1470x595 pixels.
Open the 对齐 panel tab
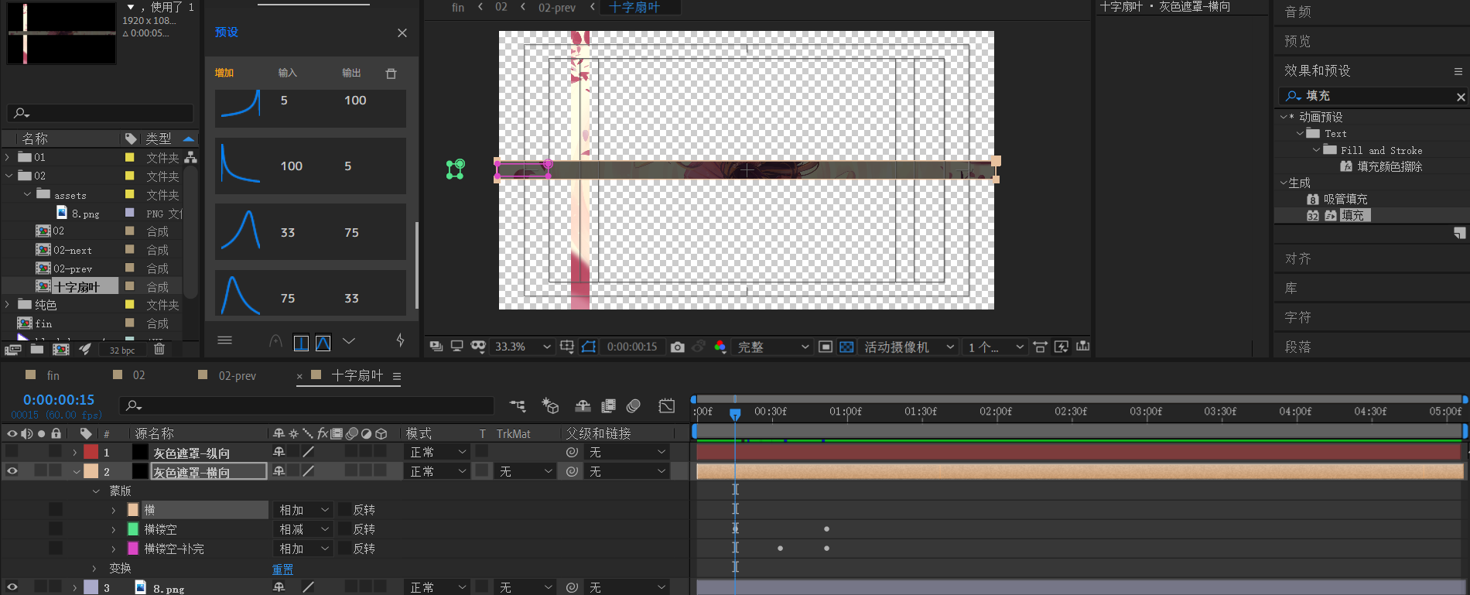tap(1297, 258)
